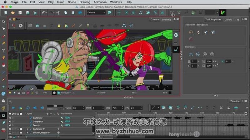Expand the Bounty_Master-P layer group

(27, 133)
